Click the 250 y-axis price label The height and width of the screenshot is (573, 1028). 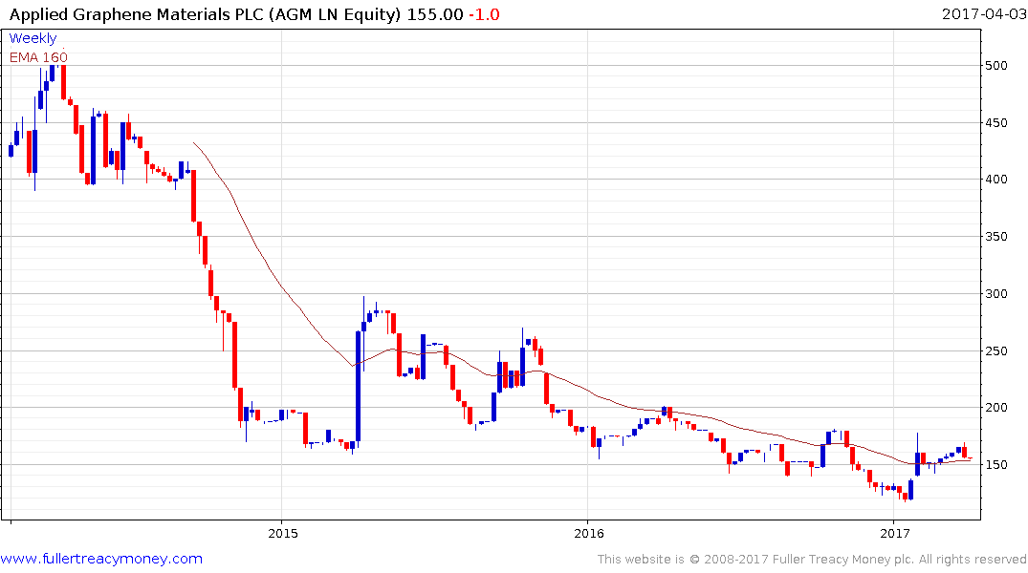tap(996, 351)
